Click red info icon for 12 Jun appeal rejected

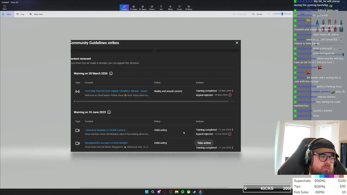click(230, 134)
